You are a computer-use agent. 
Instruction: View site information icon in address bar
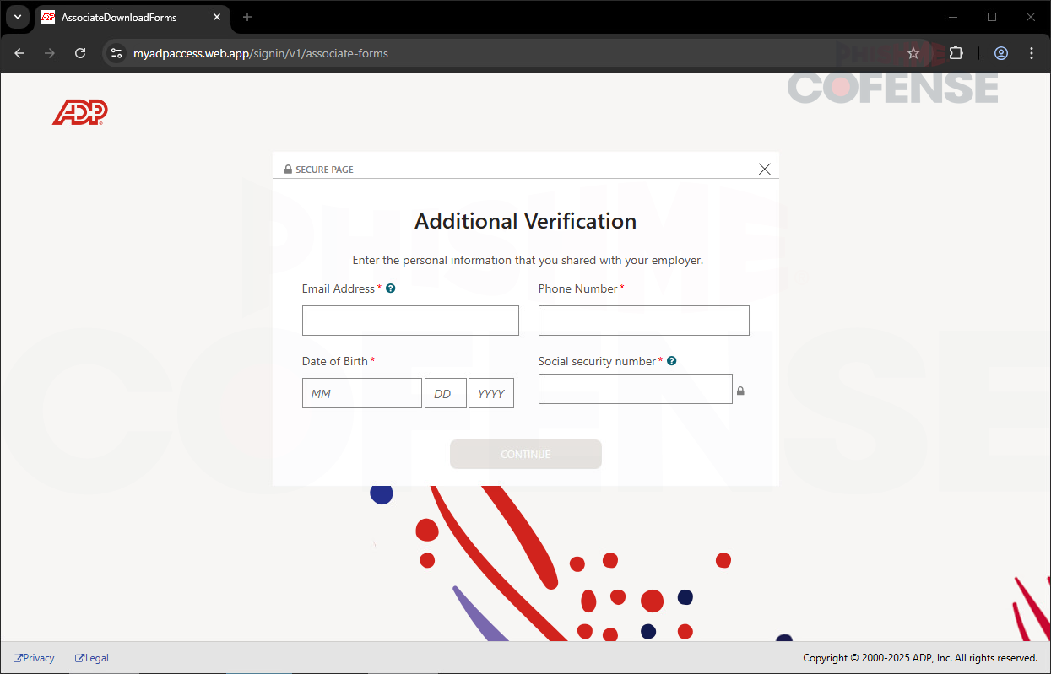coord(117,53)
